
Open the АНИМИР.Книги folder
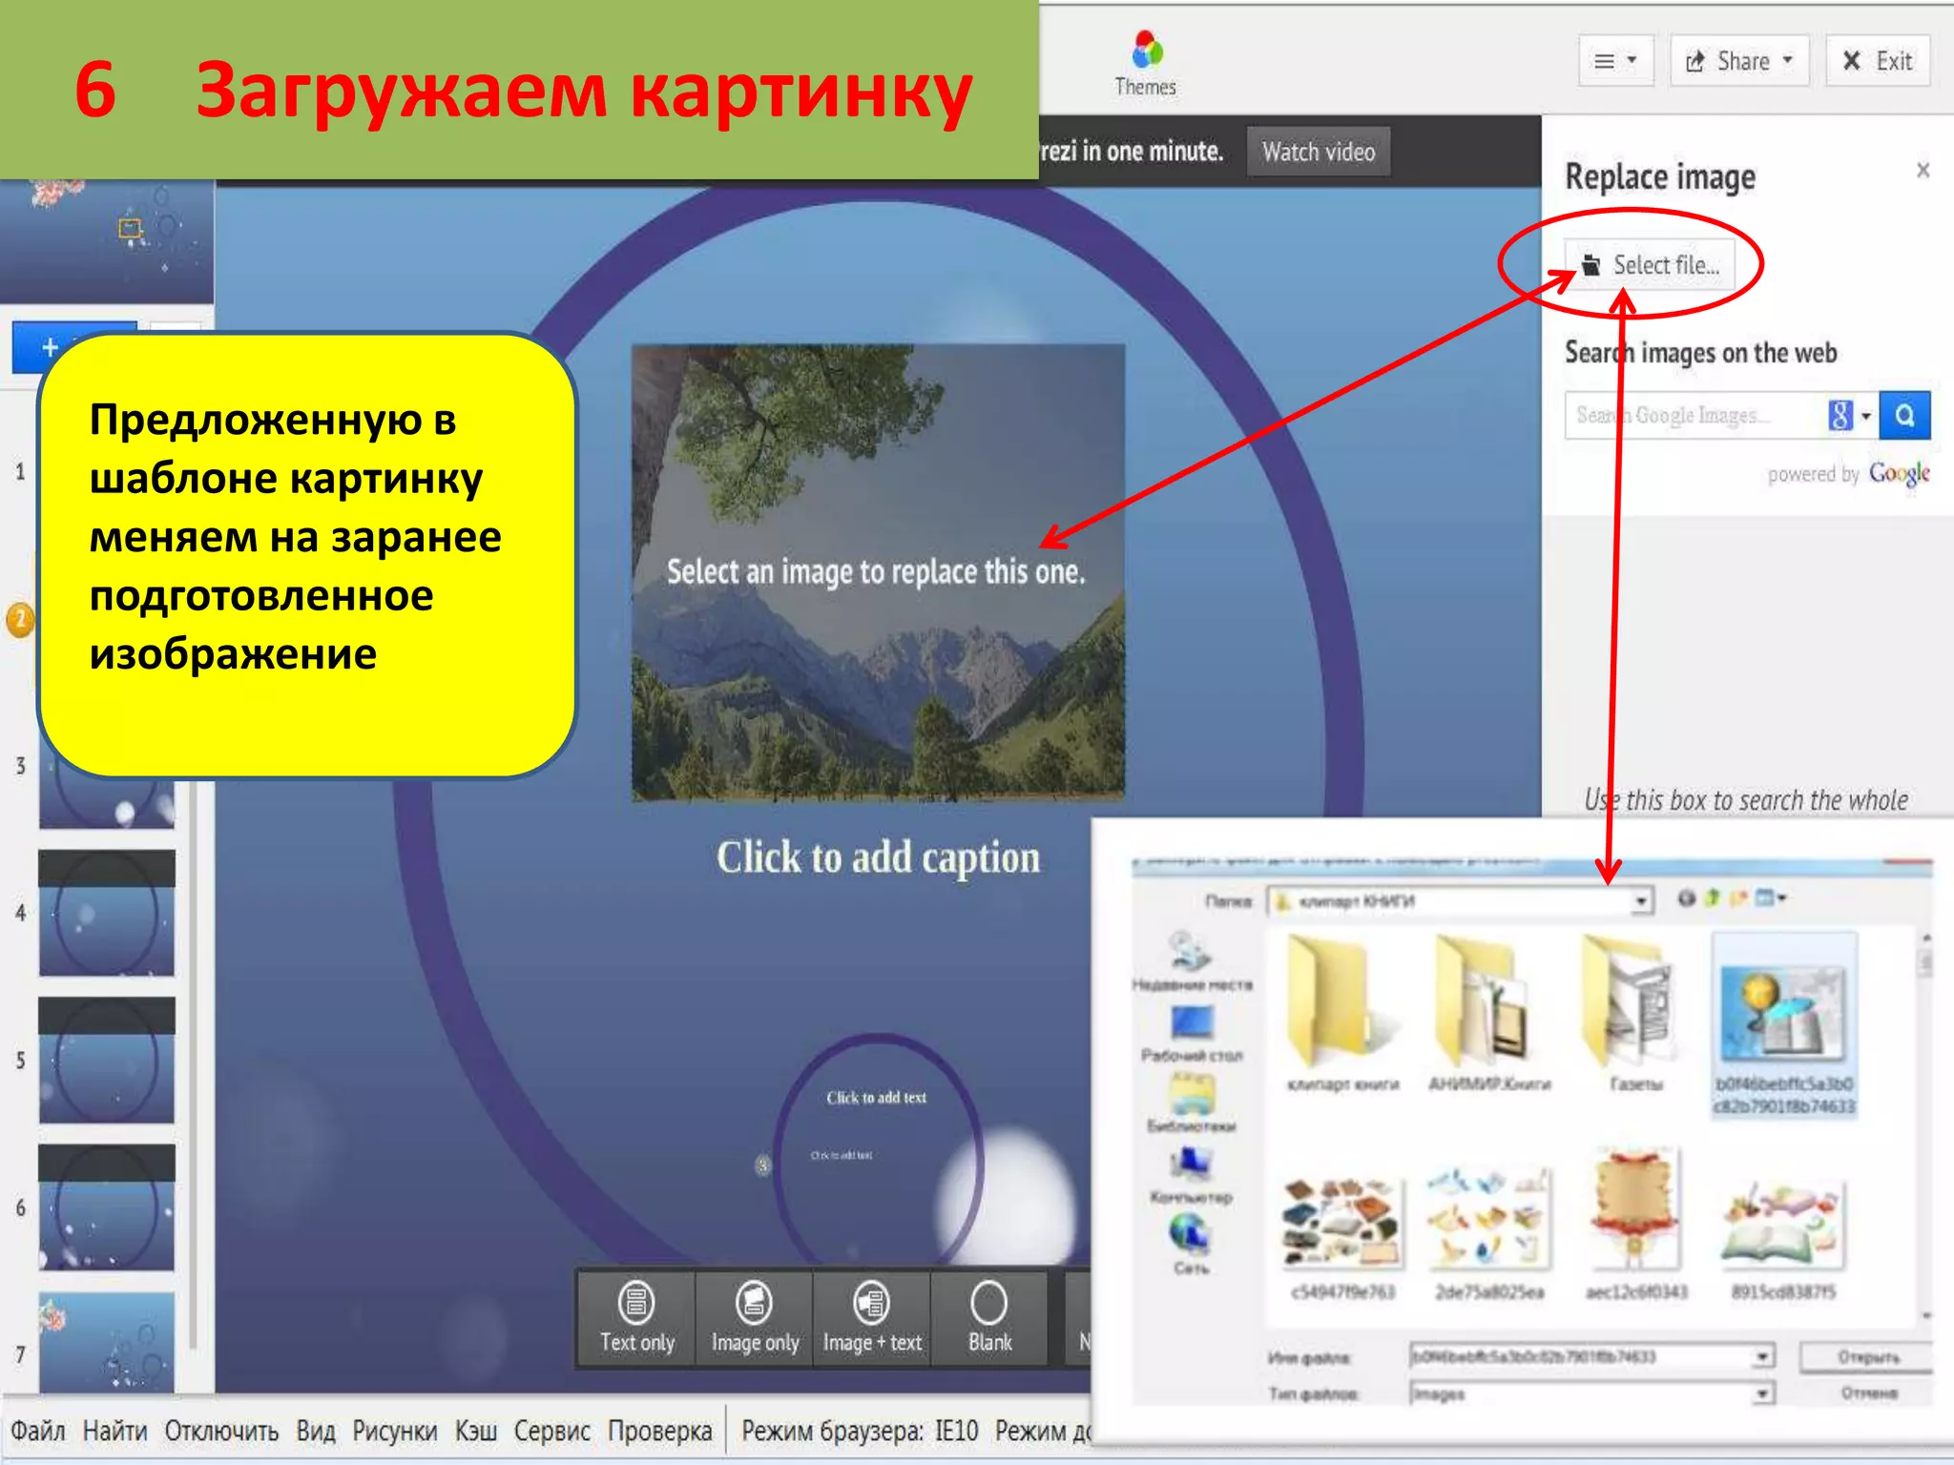[x=1489, y=1013]
